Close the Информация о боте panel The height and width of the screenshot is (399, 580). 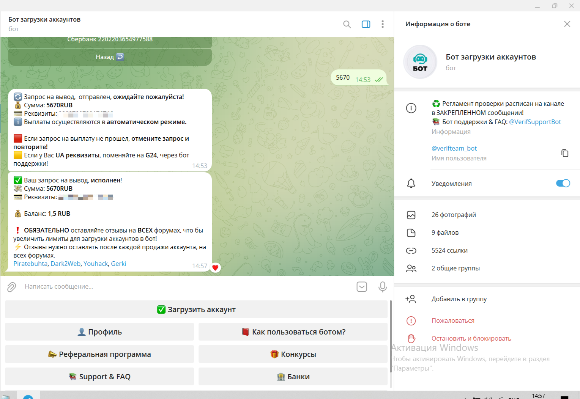[x=567, y=24]
